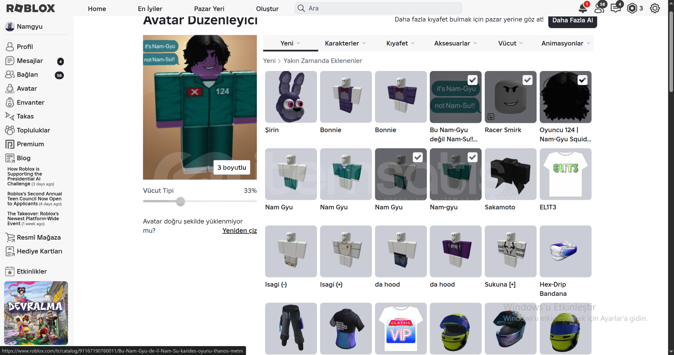674x355 pixels.
Task: Expand the Kıyafet dropdown
Action: click(401, 43)
